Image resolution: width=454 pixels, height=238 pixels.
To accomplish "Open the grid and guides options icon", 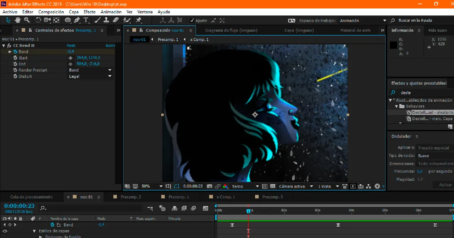I will coord(168,186).
